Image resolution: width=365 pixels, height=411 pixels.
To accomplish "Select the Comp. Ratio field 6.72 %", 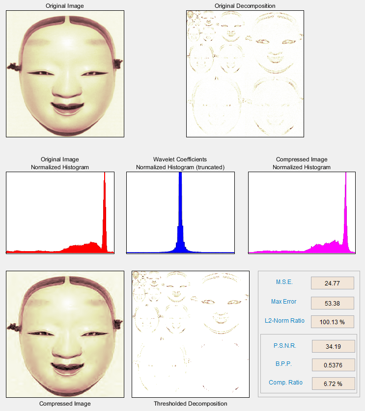I will [x=334, y=384].
